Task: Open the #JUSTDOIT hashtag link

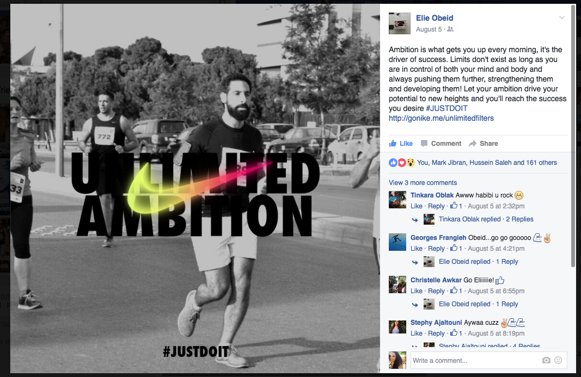Action: [x=447, y=108]
